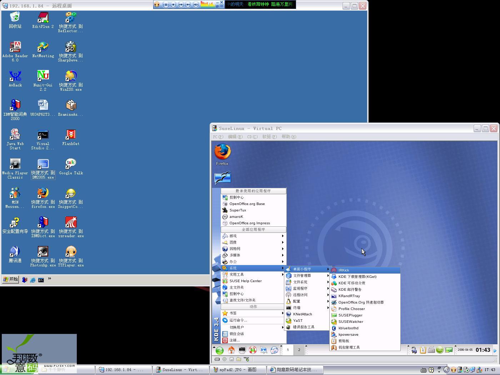Switch to 192.168.1.84 remote desktop taskbar button

[124, 370]
